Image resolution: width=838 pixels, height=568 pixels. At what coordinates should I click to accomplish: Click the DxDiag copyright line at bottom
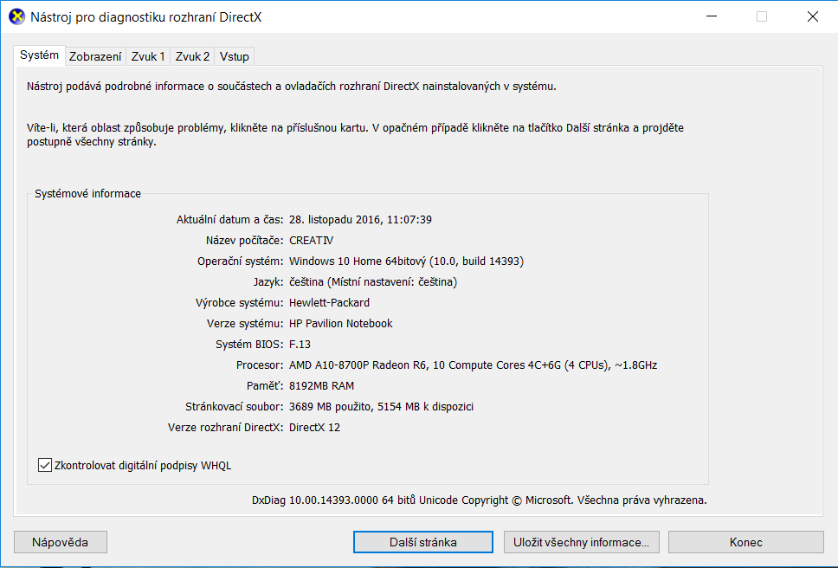click(479, 500)
